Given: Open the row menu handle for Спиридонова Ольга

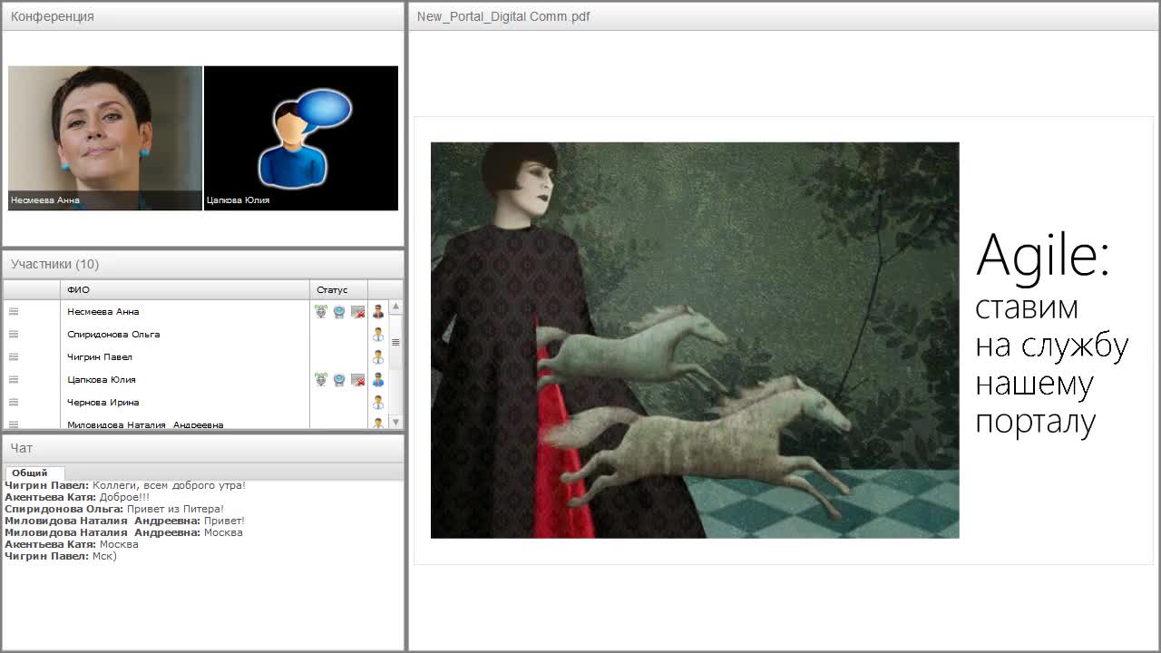Looking at the screenshot, I should click(x=14, y=335).
